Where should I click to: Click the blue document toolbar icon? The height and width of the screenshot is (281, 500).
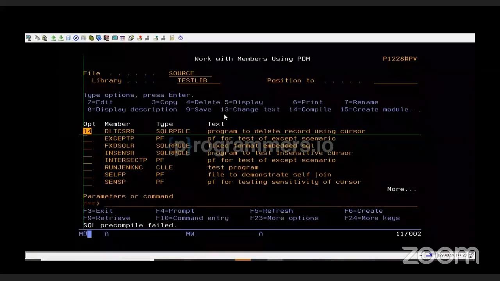(x=68, y=38)
